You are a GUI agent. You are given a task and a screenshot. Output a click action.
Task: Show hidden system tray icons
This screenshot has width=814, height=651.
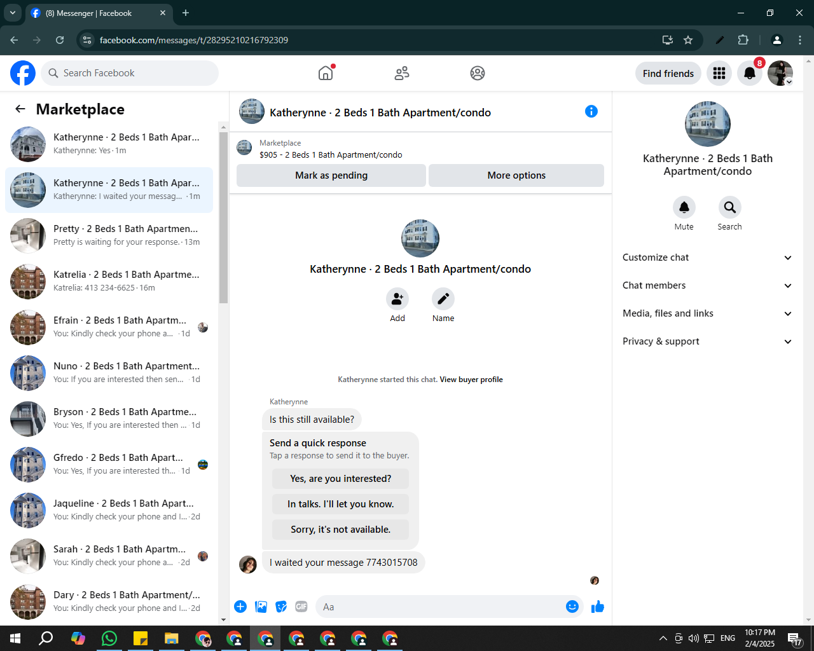pos(663,638)
